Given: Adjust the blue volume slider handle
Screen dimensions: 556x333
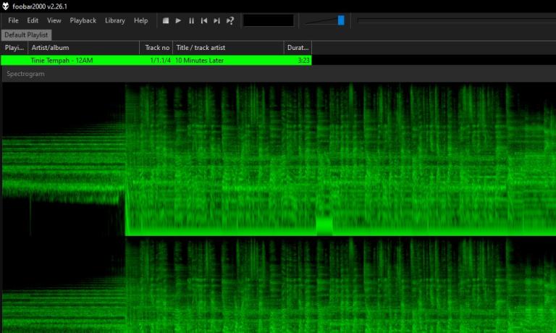Looking at the screenshot, I should coord(341,20).
